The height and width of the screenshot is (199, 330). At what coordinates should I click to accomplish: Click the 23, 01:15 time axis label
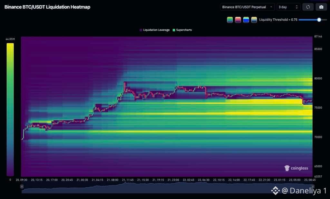click(279, 180)
